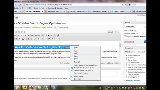The height and width of the screenshot is (90, 160).
Task: Choose Copy from the context menu
Action: click(x=85, y=53)
